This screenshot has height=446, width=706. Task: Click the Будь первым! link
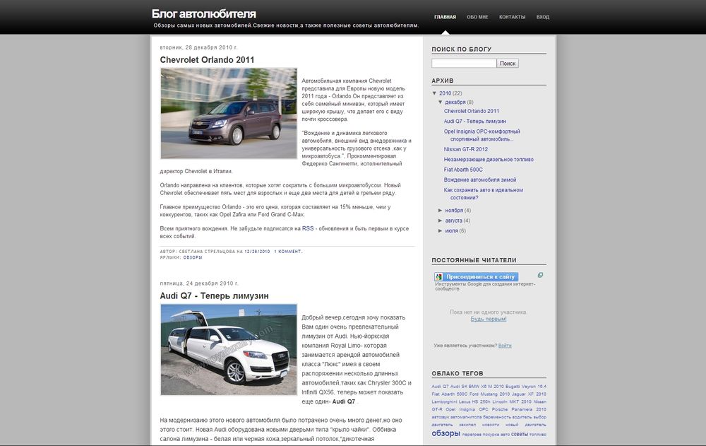[489, 319]
